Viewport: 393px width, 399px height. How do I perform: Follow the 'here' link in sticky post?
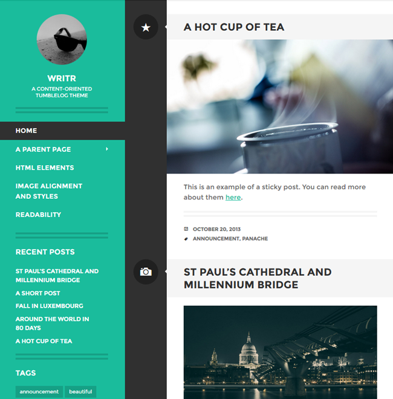(x=233, y=197)
